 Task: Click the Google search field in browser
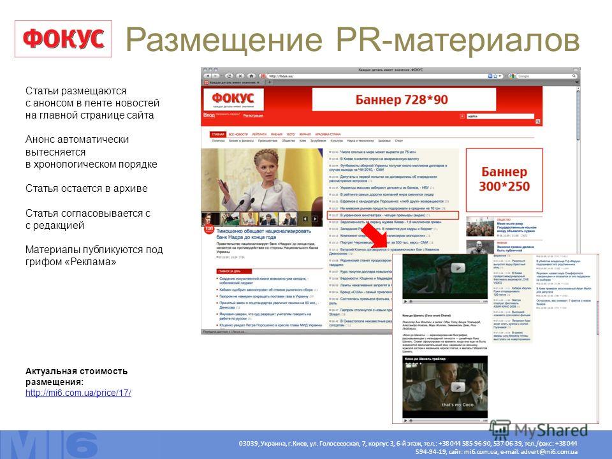(544, 76)
